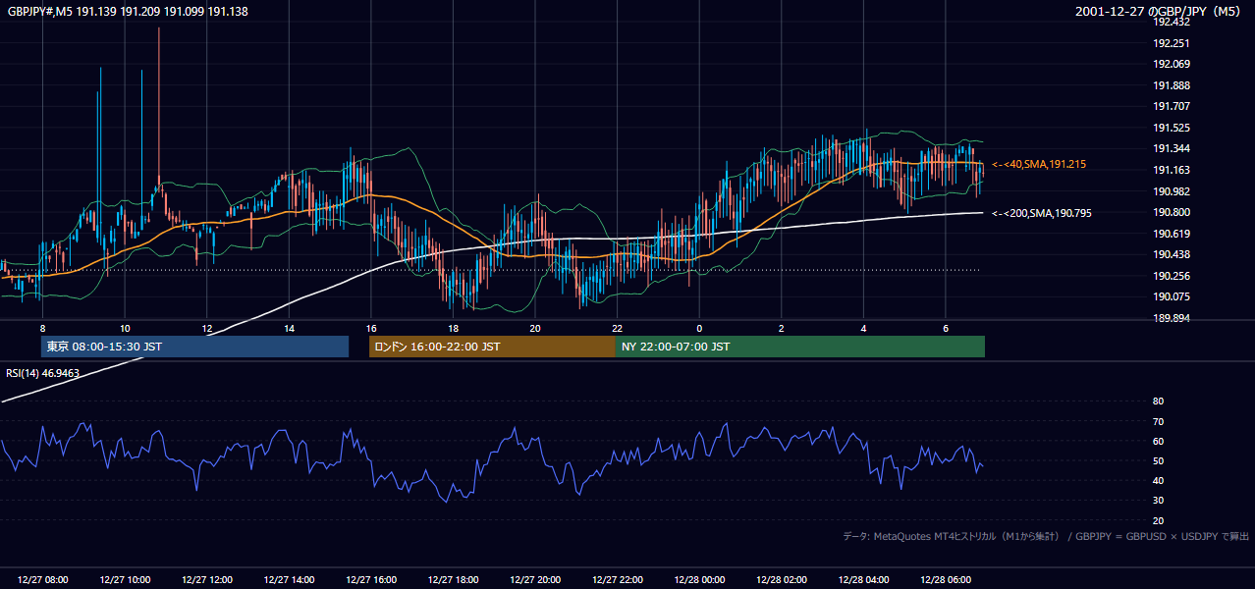Click the '<-<200,SMA,190.795' line label
1255x589 pixels.
[x=1042, y=213]
